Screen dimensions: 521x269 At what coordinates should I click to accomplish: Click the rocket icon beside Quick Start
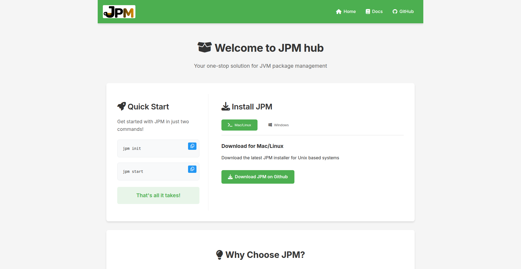click(122, 106)
